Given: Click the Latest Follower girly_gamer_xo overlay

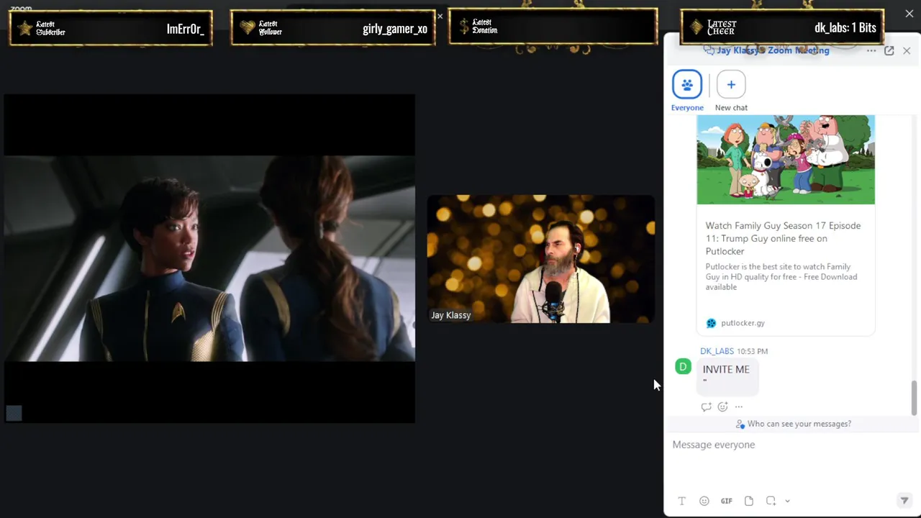Looking at the screenshot, I should tap(333, 28).
